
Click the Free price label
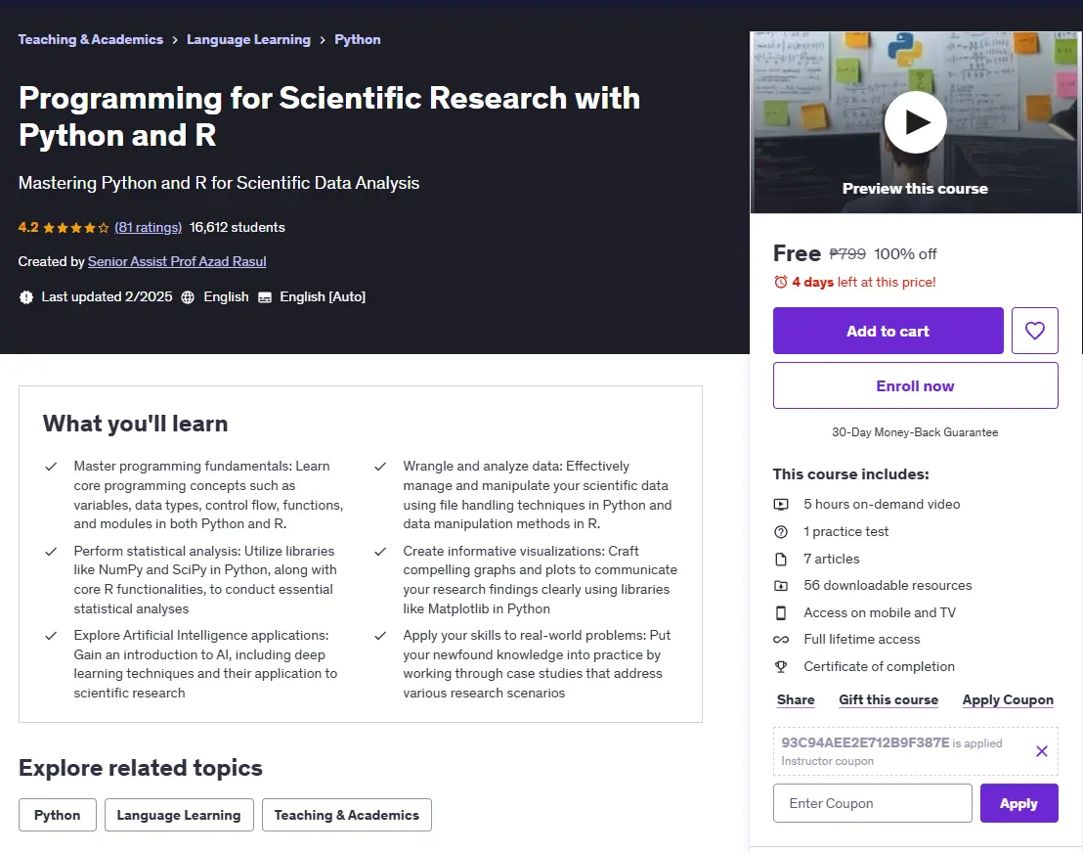[797, 253]
